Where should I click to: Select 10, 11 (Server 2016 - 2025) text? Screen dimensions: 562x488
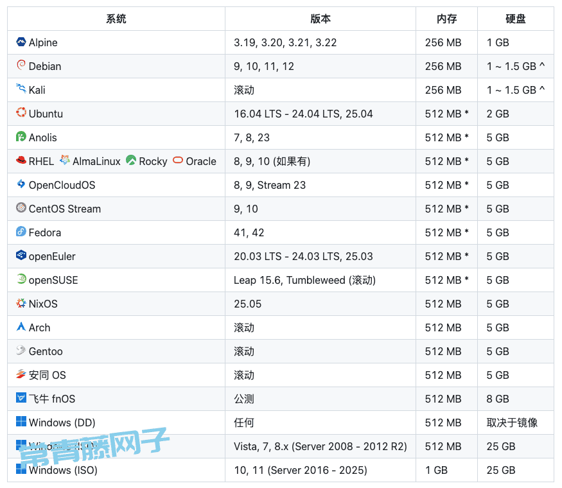[301, 470]
